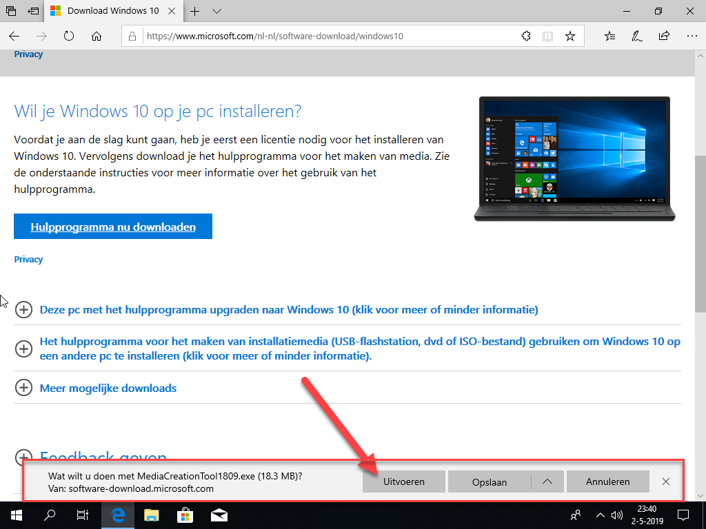
Task: Click the page vertical scrollbar thumb
Action: [700, 234]
